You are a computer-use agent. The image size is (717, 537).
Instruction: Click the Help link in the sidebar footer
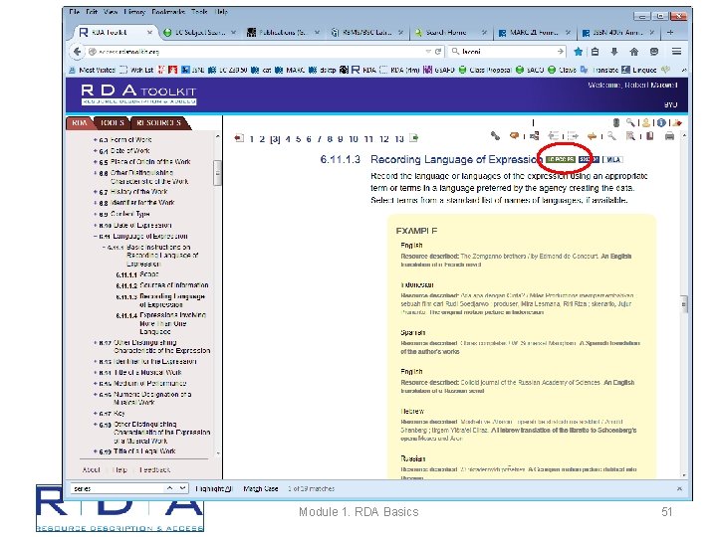click(x=119, y=469)
